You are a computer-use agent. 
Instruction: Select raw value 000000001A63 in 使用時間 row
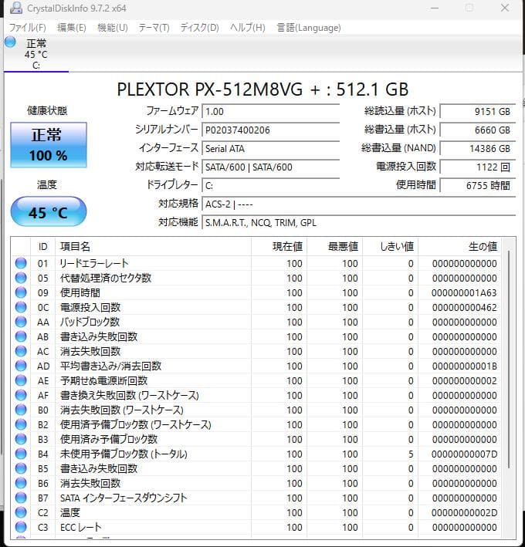pyautogui.click(x=464, y=292)
